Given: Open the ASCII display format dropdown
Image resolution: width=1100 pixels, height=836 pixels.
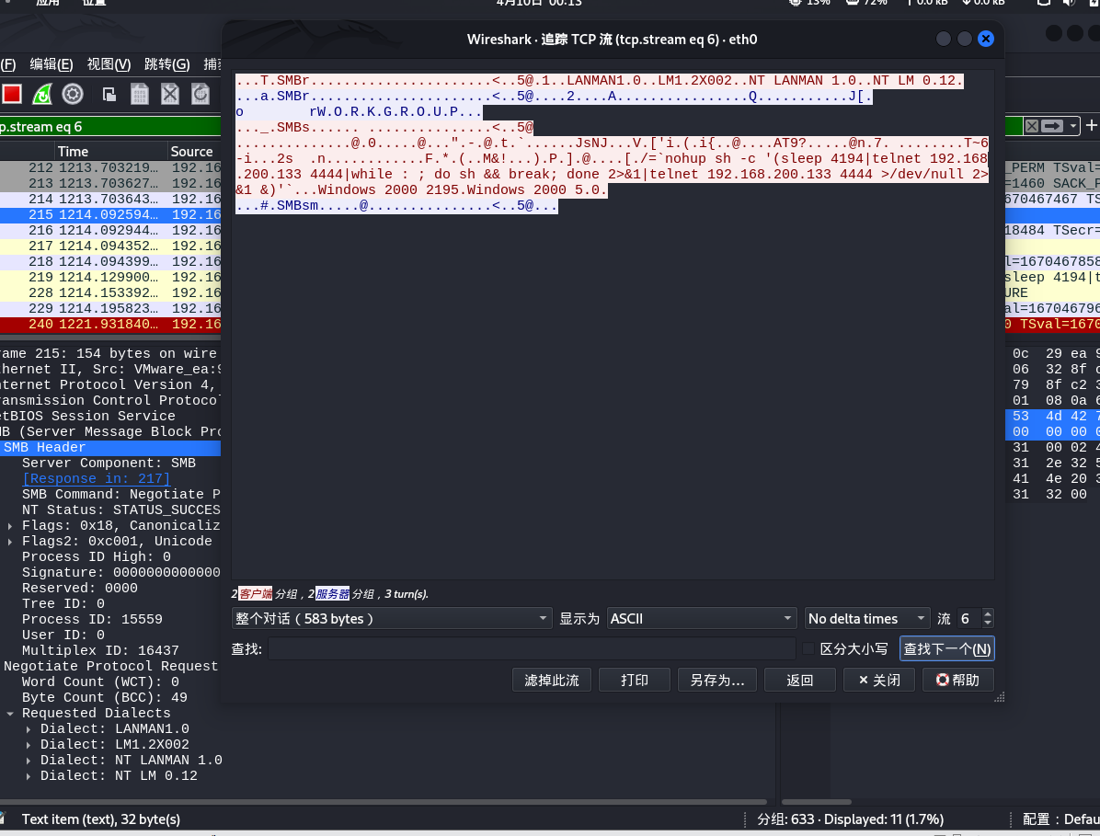Looking at the screenshot, I should (702, 619).
